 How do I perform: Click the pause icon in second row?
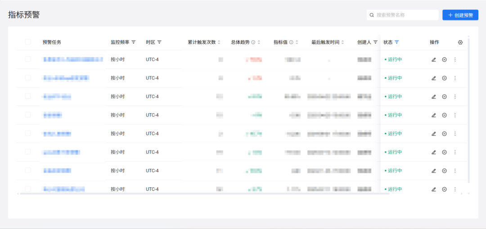(444, 78)
